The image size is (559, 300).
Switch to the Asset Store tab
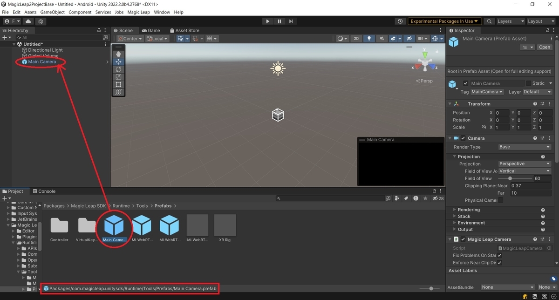pyautogui.click(x=184, y=30)
